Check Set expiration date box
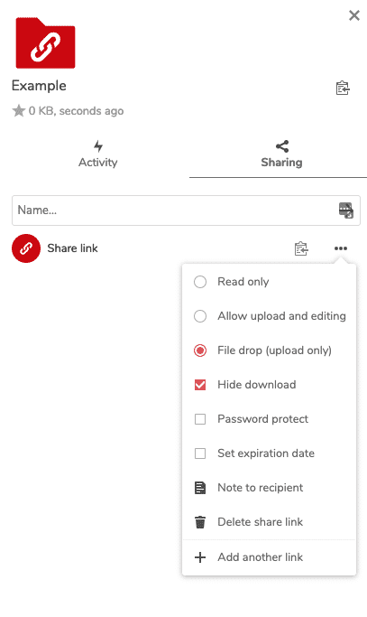The width and height of the screenshot is (367, 617). click(x=200, y=453)
